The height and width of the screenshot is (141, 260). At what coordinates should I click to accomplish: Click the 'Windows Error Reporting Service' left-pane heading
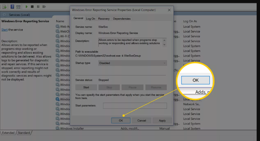click(x=25, y=21)
